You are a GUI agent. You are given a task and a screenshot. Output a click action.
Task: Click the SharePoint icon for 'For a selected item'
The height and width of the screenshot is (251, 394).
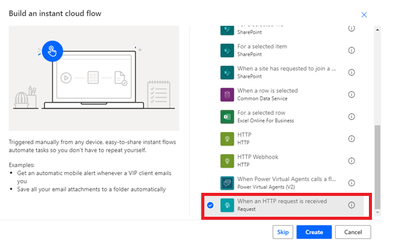[227, 50]
